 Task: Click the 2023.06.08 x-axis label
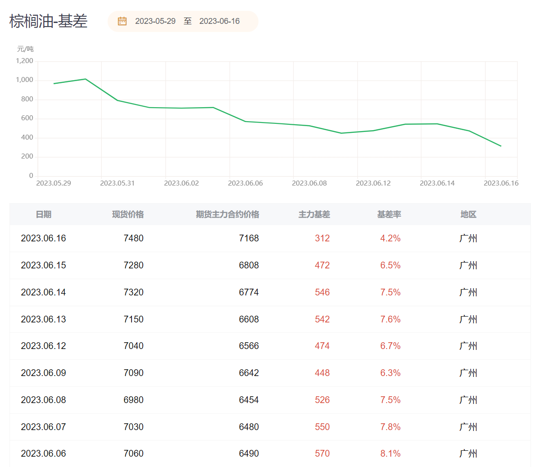tap(309, 183)
